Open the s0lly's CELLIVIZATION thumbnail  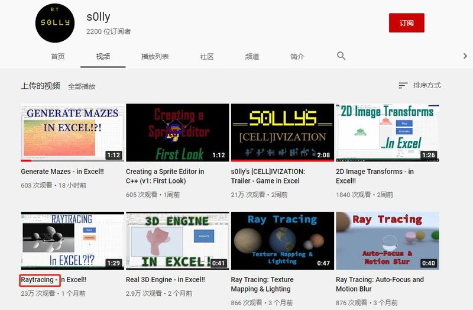[283, 133]
